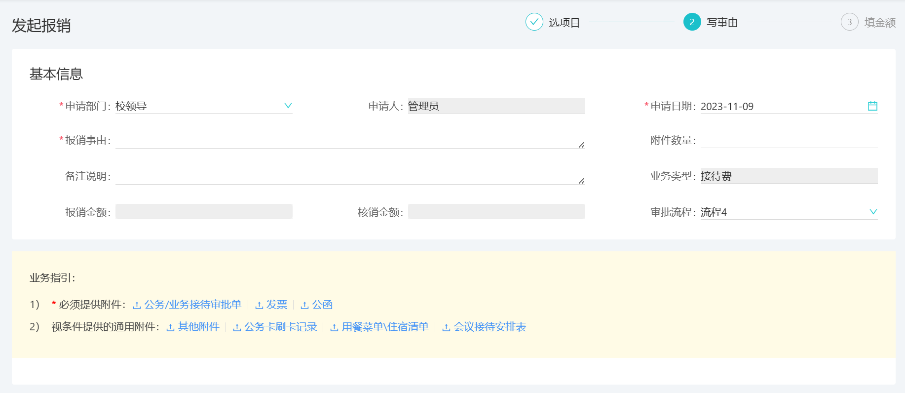Focus the 备注说明 text area
The height and width of the screenshot is (393, 905).
point(350,176)
